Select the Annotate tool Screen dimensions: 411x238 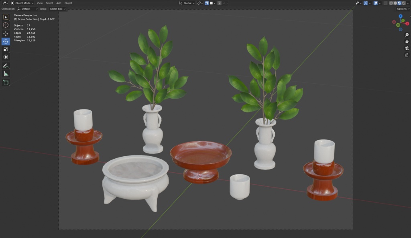pyautogui.click(x=6, y=66)
